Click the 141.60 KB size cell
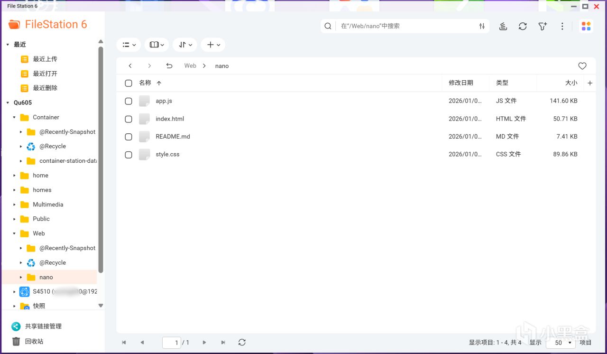The height and width of the screenshot is (354, 607). [x=563, y=101]
